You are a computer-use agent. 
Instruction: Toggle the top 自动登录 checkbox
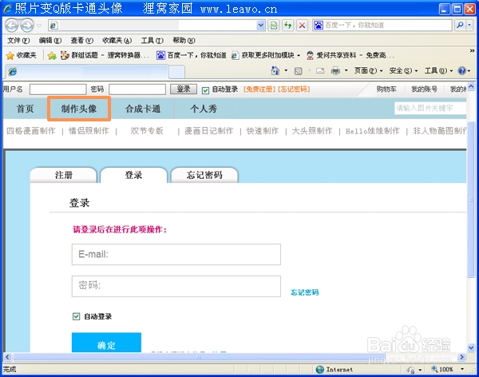coord(205,90)
